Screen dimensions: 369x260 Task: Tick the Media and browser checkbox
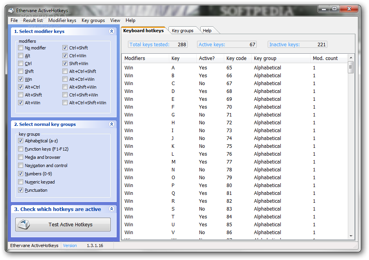coord(21,157)
